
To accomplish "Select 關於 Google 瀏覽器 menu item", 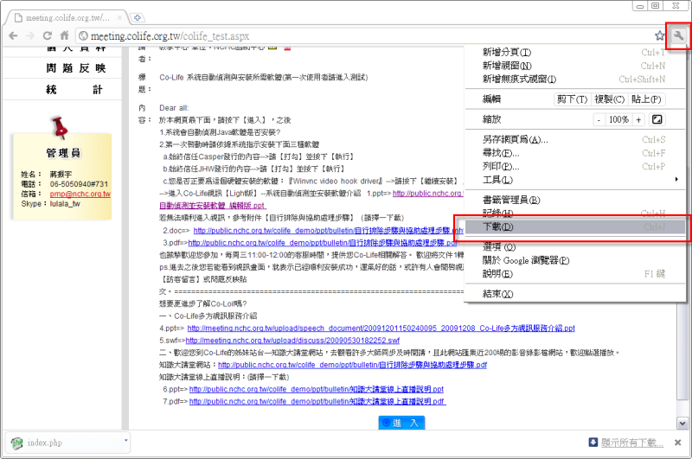I will [x=575, y=260].
